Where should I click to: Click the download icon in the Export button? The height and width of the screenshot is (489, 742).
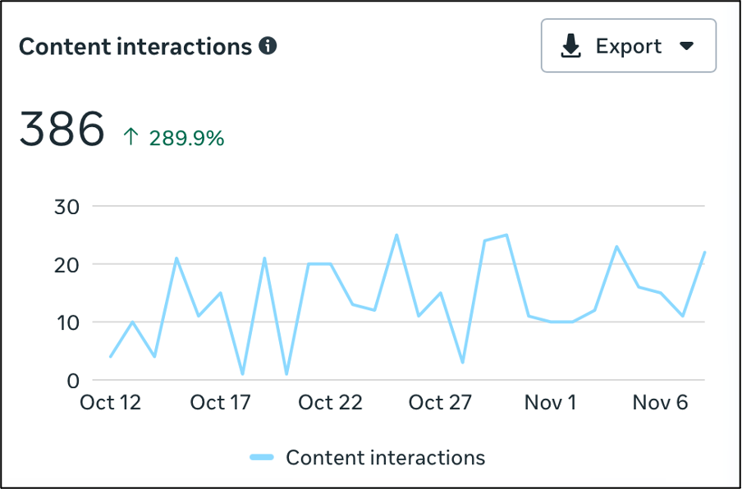(x=570, y=47)
